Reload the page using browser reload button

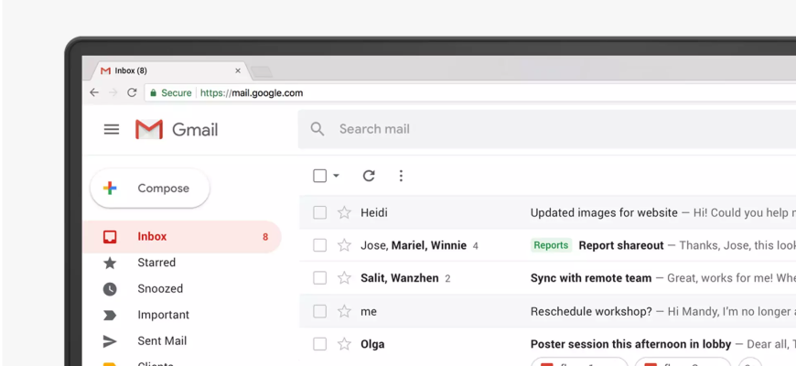tap(132, 92)
